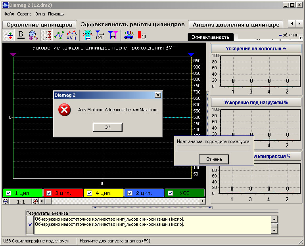
Task: Click the VVTi waveform icon
Action: [x=71, y=35]
